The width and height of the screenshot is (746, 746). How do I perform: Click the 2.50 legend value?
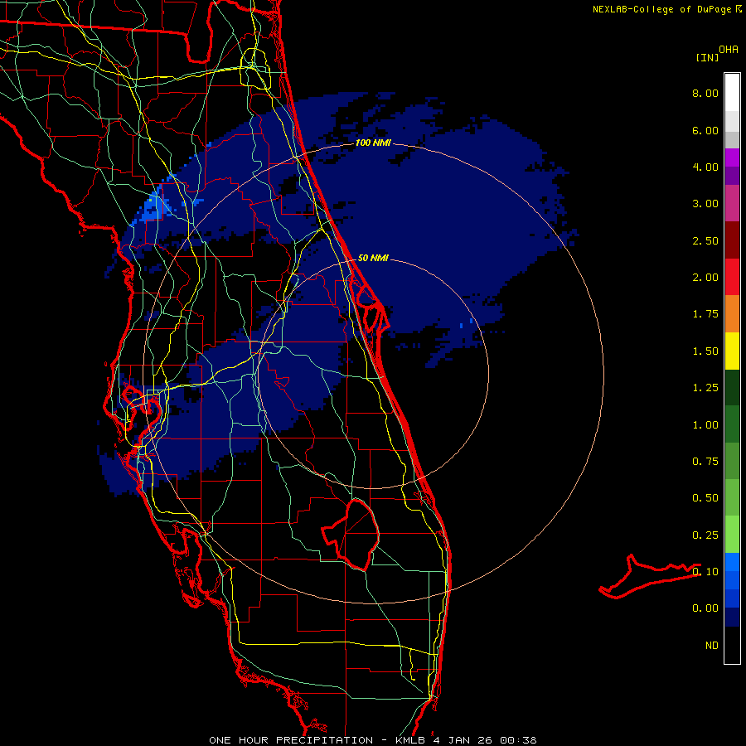click(705, 240)
